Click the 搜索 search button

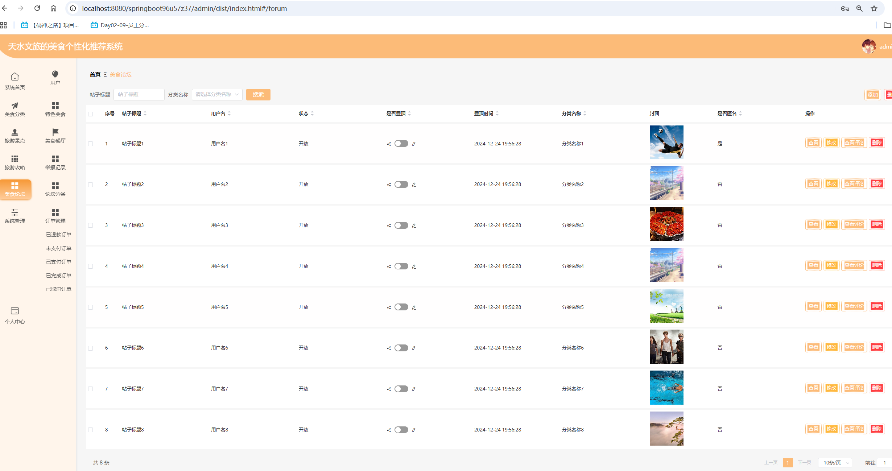coord(258,95)
